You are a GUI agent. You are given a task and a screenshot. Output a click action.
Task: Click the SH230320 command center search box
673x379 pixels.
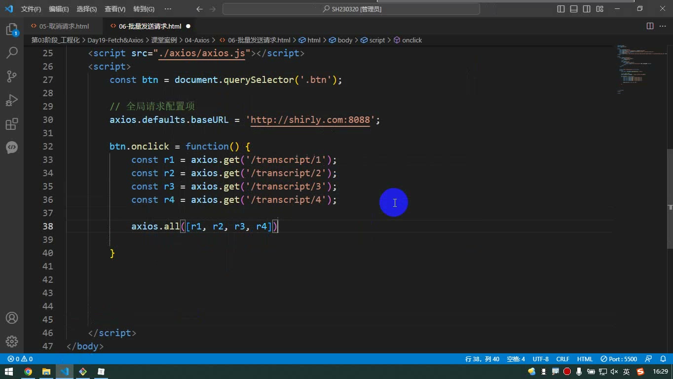(351, 9)
